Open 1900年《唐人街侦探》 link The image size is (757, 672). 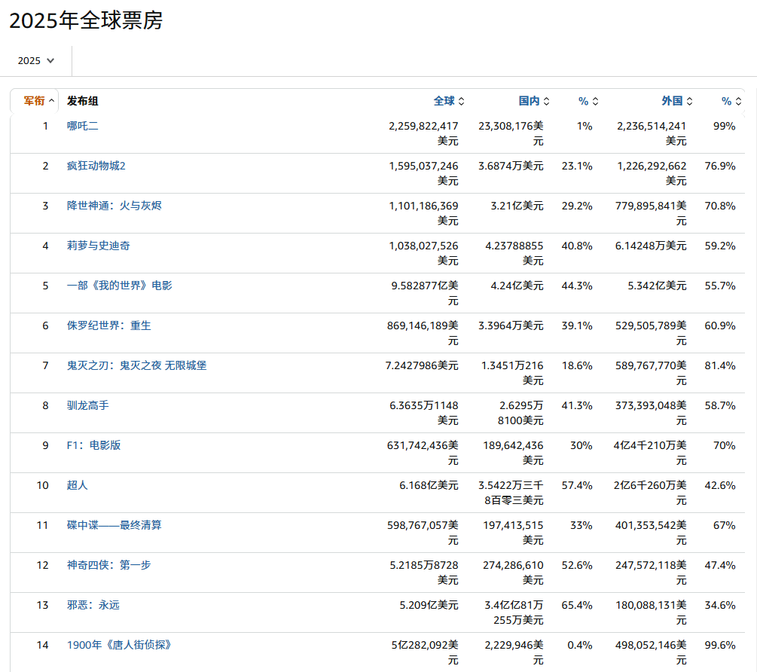tap(120, 645)
